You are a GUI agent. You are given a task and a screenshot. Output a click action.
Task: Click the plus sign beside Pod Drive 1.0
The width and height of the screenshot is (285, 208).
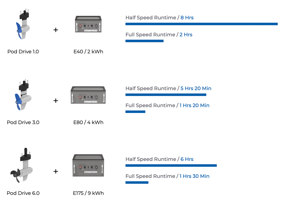[56, 30]
